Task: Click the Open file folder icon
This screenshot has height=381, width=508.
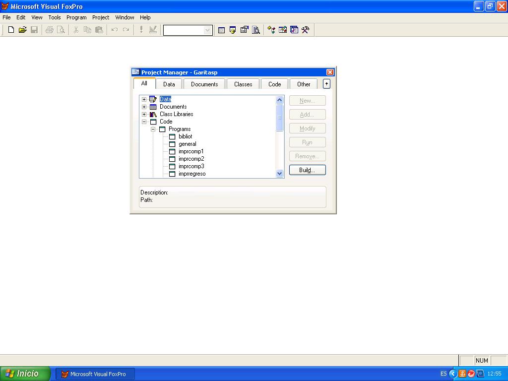Action: [x=23, y=30]
